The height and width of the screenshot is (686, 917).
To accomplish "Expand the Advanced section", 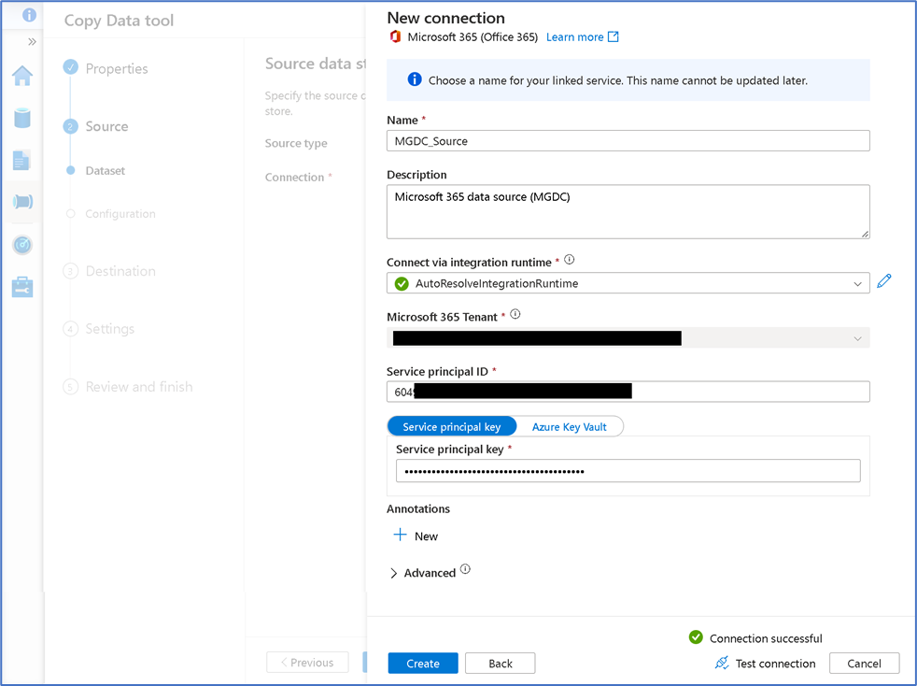I will tap(393, 573).
